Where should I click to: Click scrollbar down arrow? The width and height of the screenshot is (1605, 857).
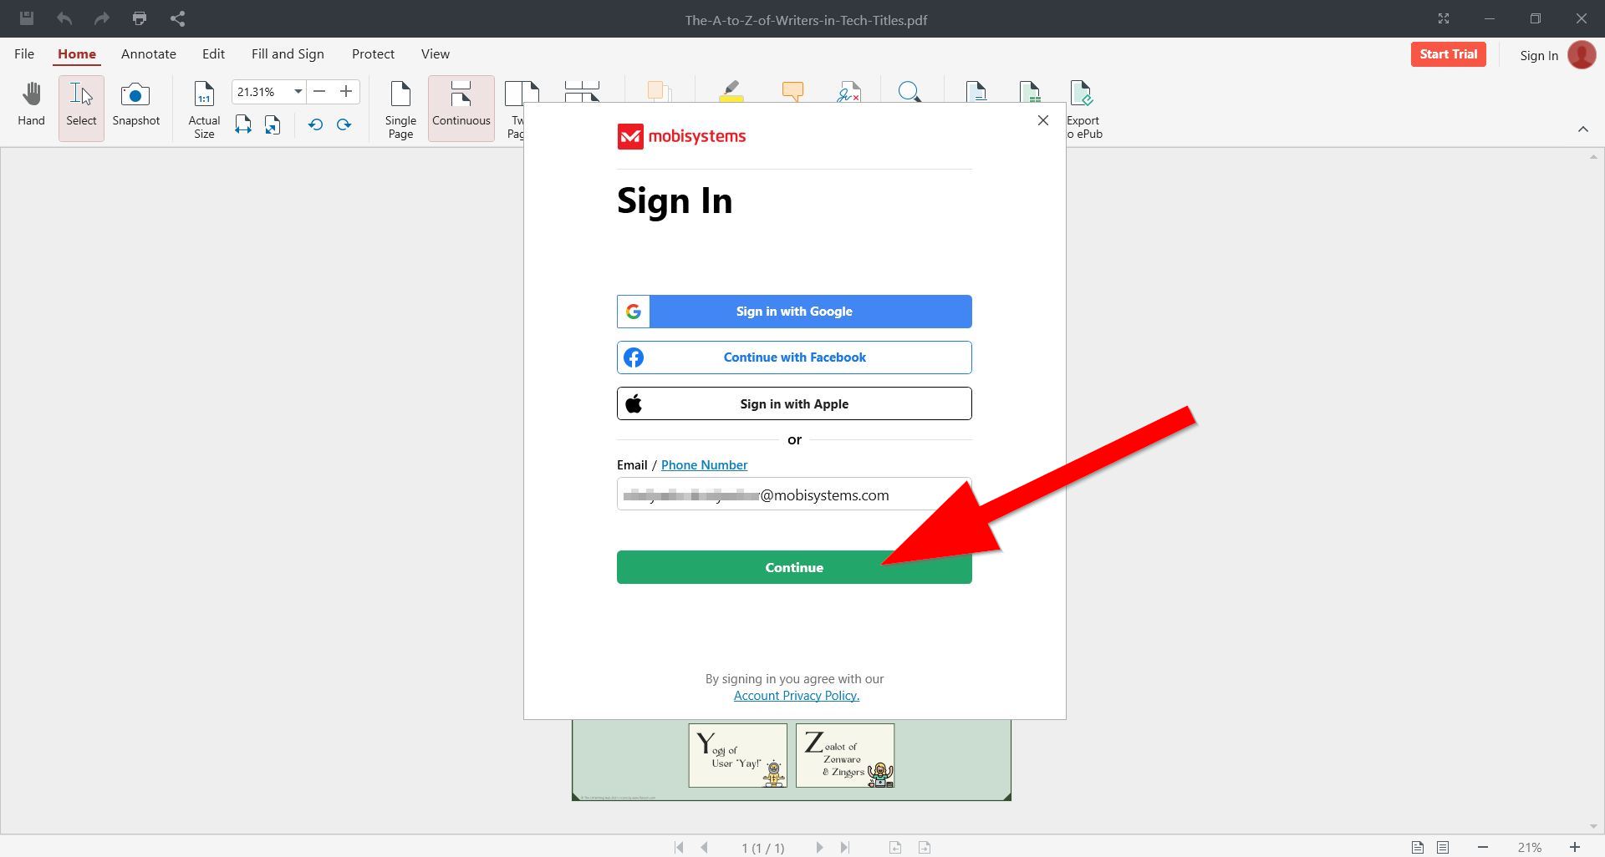[x=1593, y=826]
